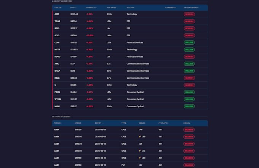259x168 pixels.
Task: Sort Momentum Movers by Change % header
Action: tap(91, 8)
